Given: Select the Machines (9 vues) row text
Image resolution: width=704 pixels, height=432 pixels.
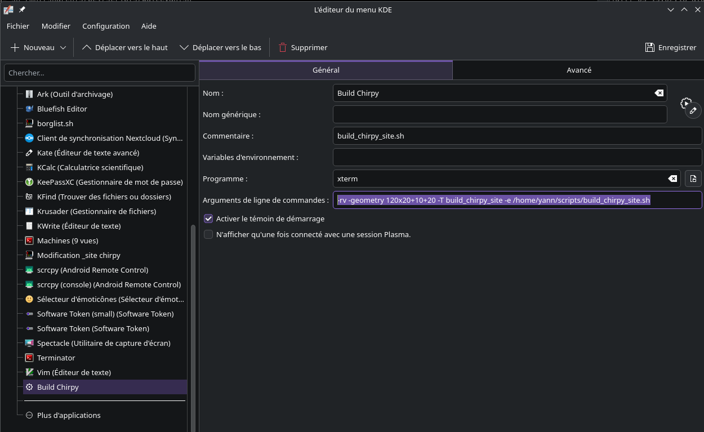Looking at the screenshot, I should coord(68,241).
